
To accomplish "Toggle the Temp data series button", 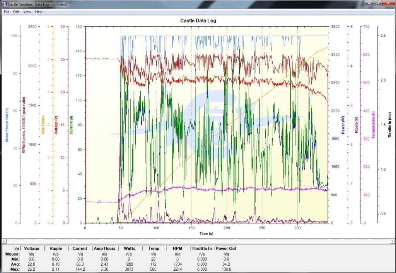I will tap(154, 249).
